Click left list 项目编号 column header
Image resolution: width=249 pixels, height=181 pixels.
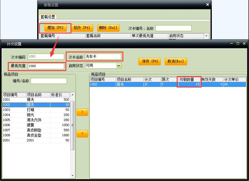tap(14, 95)
